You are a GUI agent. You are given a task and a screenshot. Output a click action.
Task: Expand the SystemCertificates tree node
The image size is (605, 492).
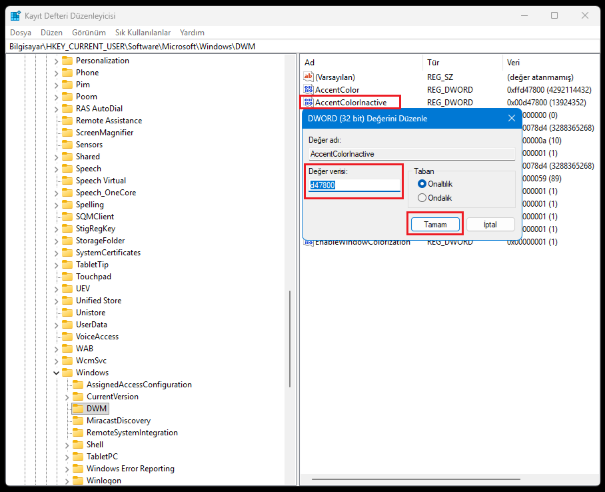pos(57,253)
